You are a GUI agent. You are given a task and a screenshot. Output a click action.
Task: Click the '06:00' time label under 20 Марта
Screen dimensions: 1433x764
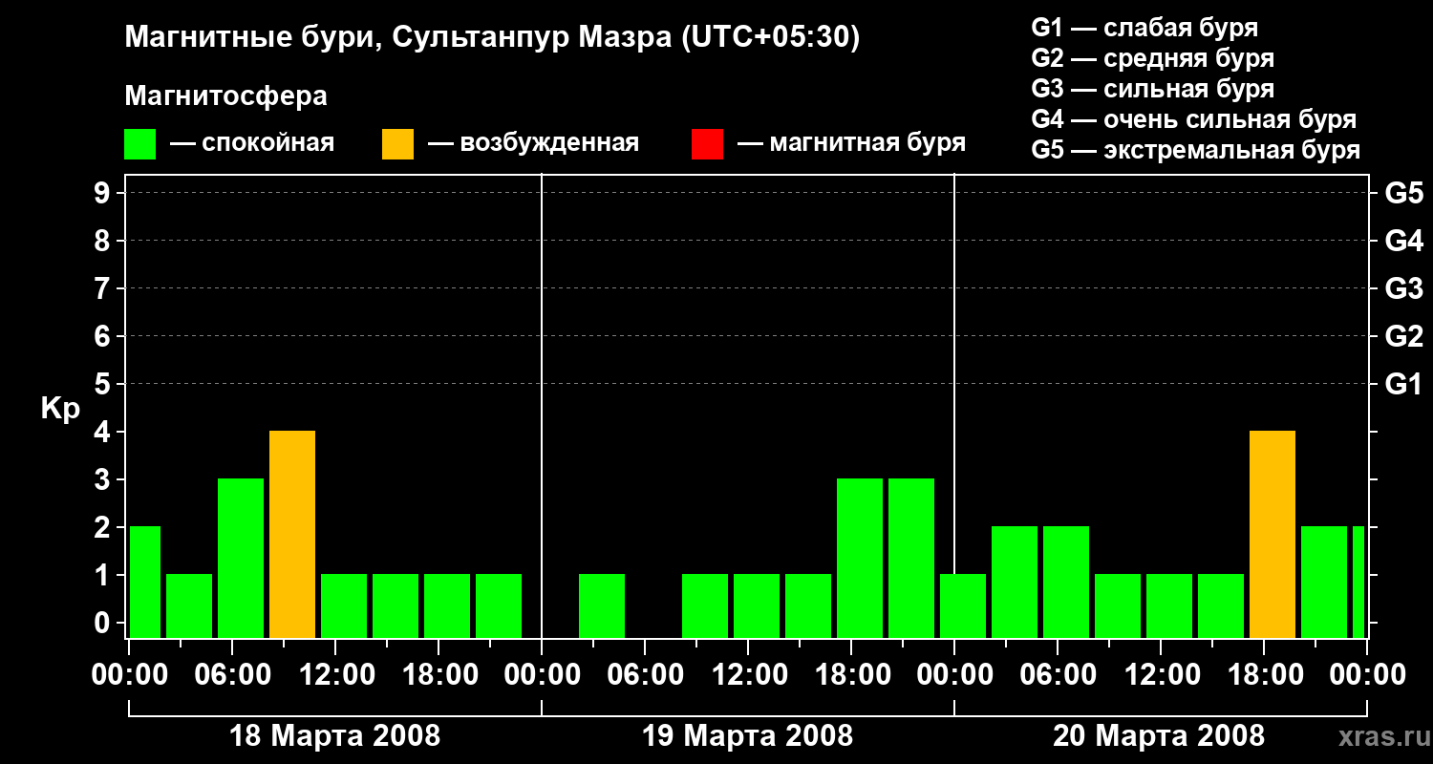point(1058,675)
